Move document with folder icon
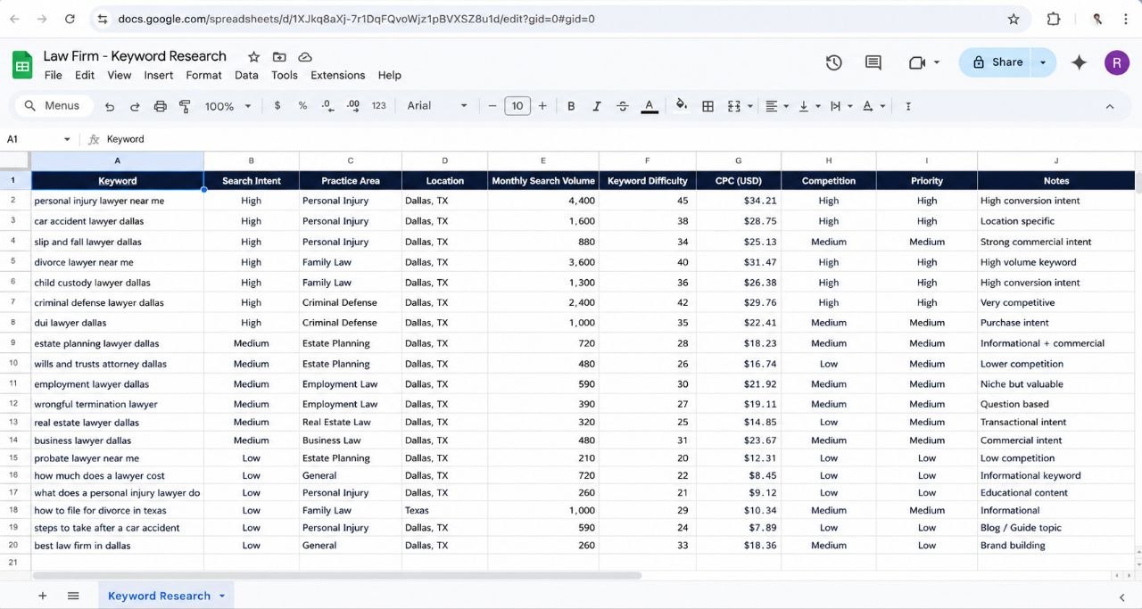The height and width of the screenshot is (609, 1142). (x=279, y=56)
